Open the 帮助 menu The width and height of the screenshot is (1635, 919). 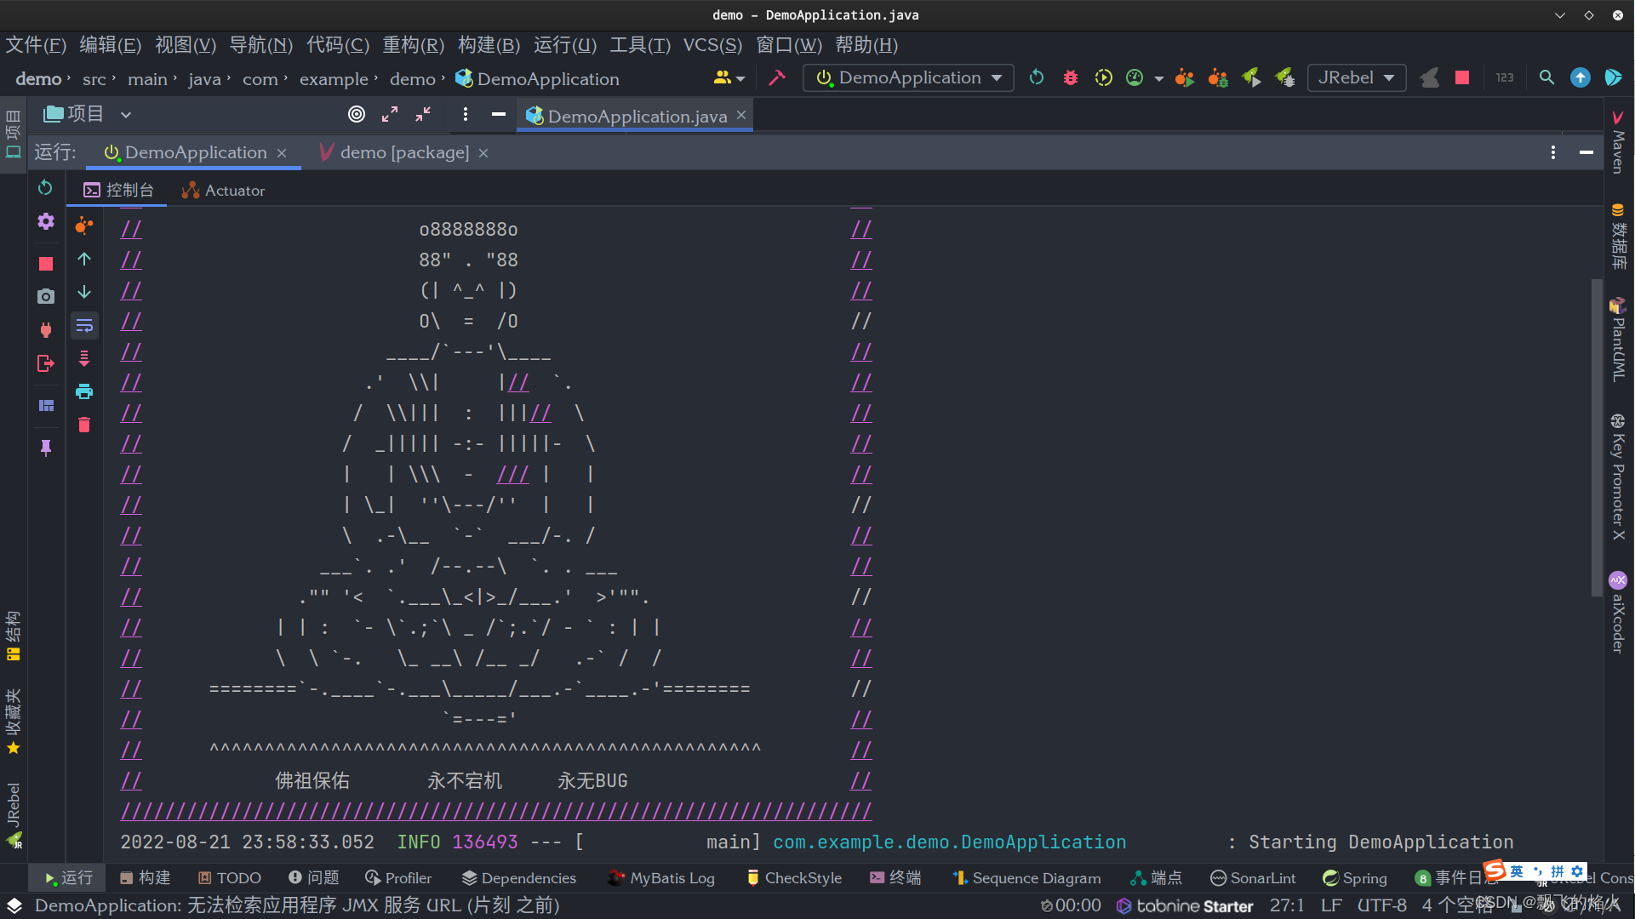point(866,44)
